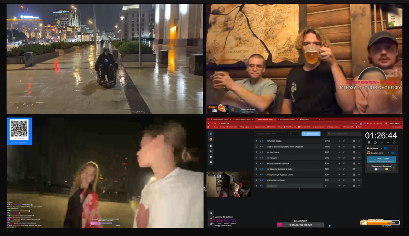
Task: Click the blue add lot button
Action: [x=311, y=134]
